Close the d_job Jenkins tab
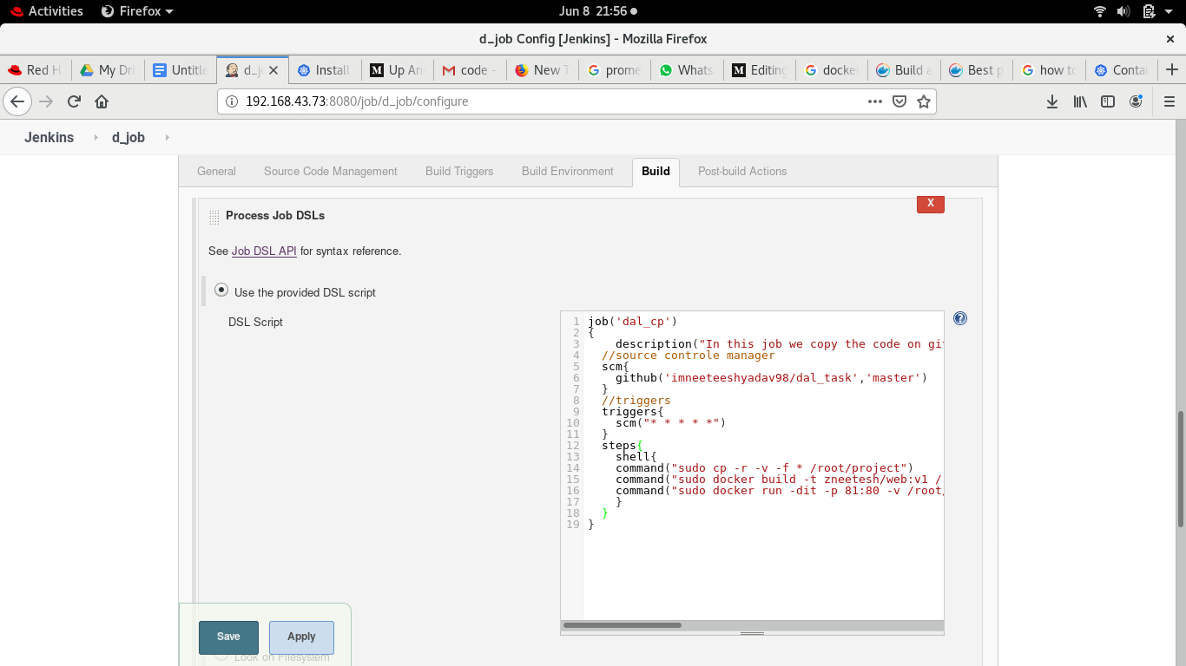This screenshot has width=1186, height=666. [273, 70]
